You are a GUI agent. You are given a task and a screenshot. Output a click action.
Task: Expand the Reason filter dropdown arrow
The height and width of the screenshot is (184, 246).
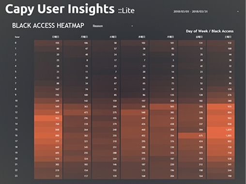tap(132, 26)
